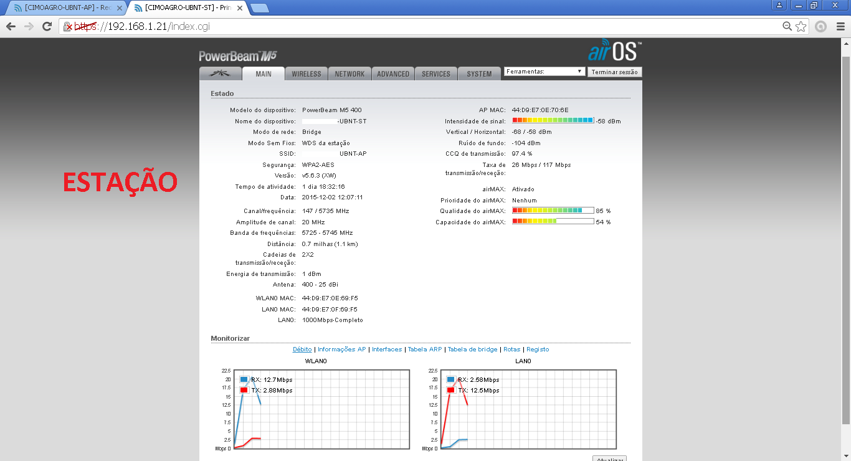Click the Capacidade do airMAX bar
The height and width of the screenshot is (461, 851).
[553, 221]
